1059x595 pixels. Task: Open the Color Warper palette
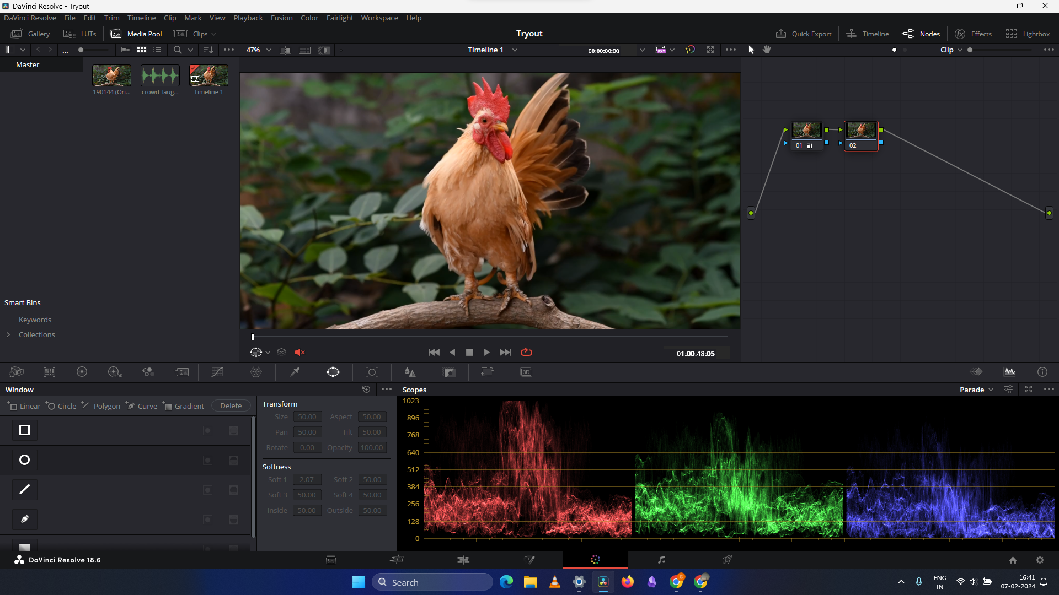point(256,372)
